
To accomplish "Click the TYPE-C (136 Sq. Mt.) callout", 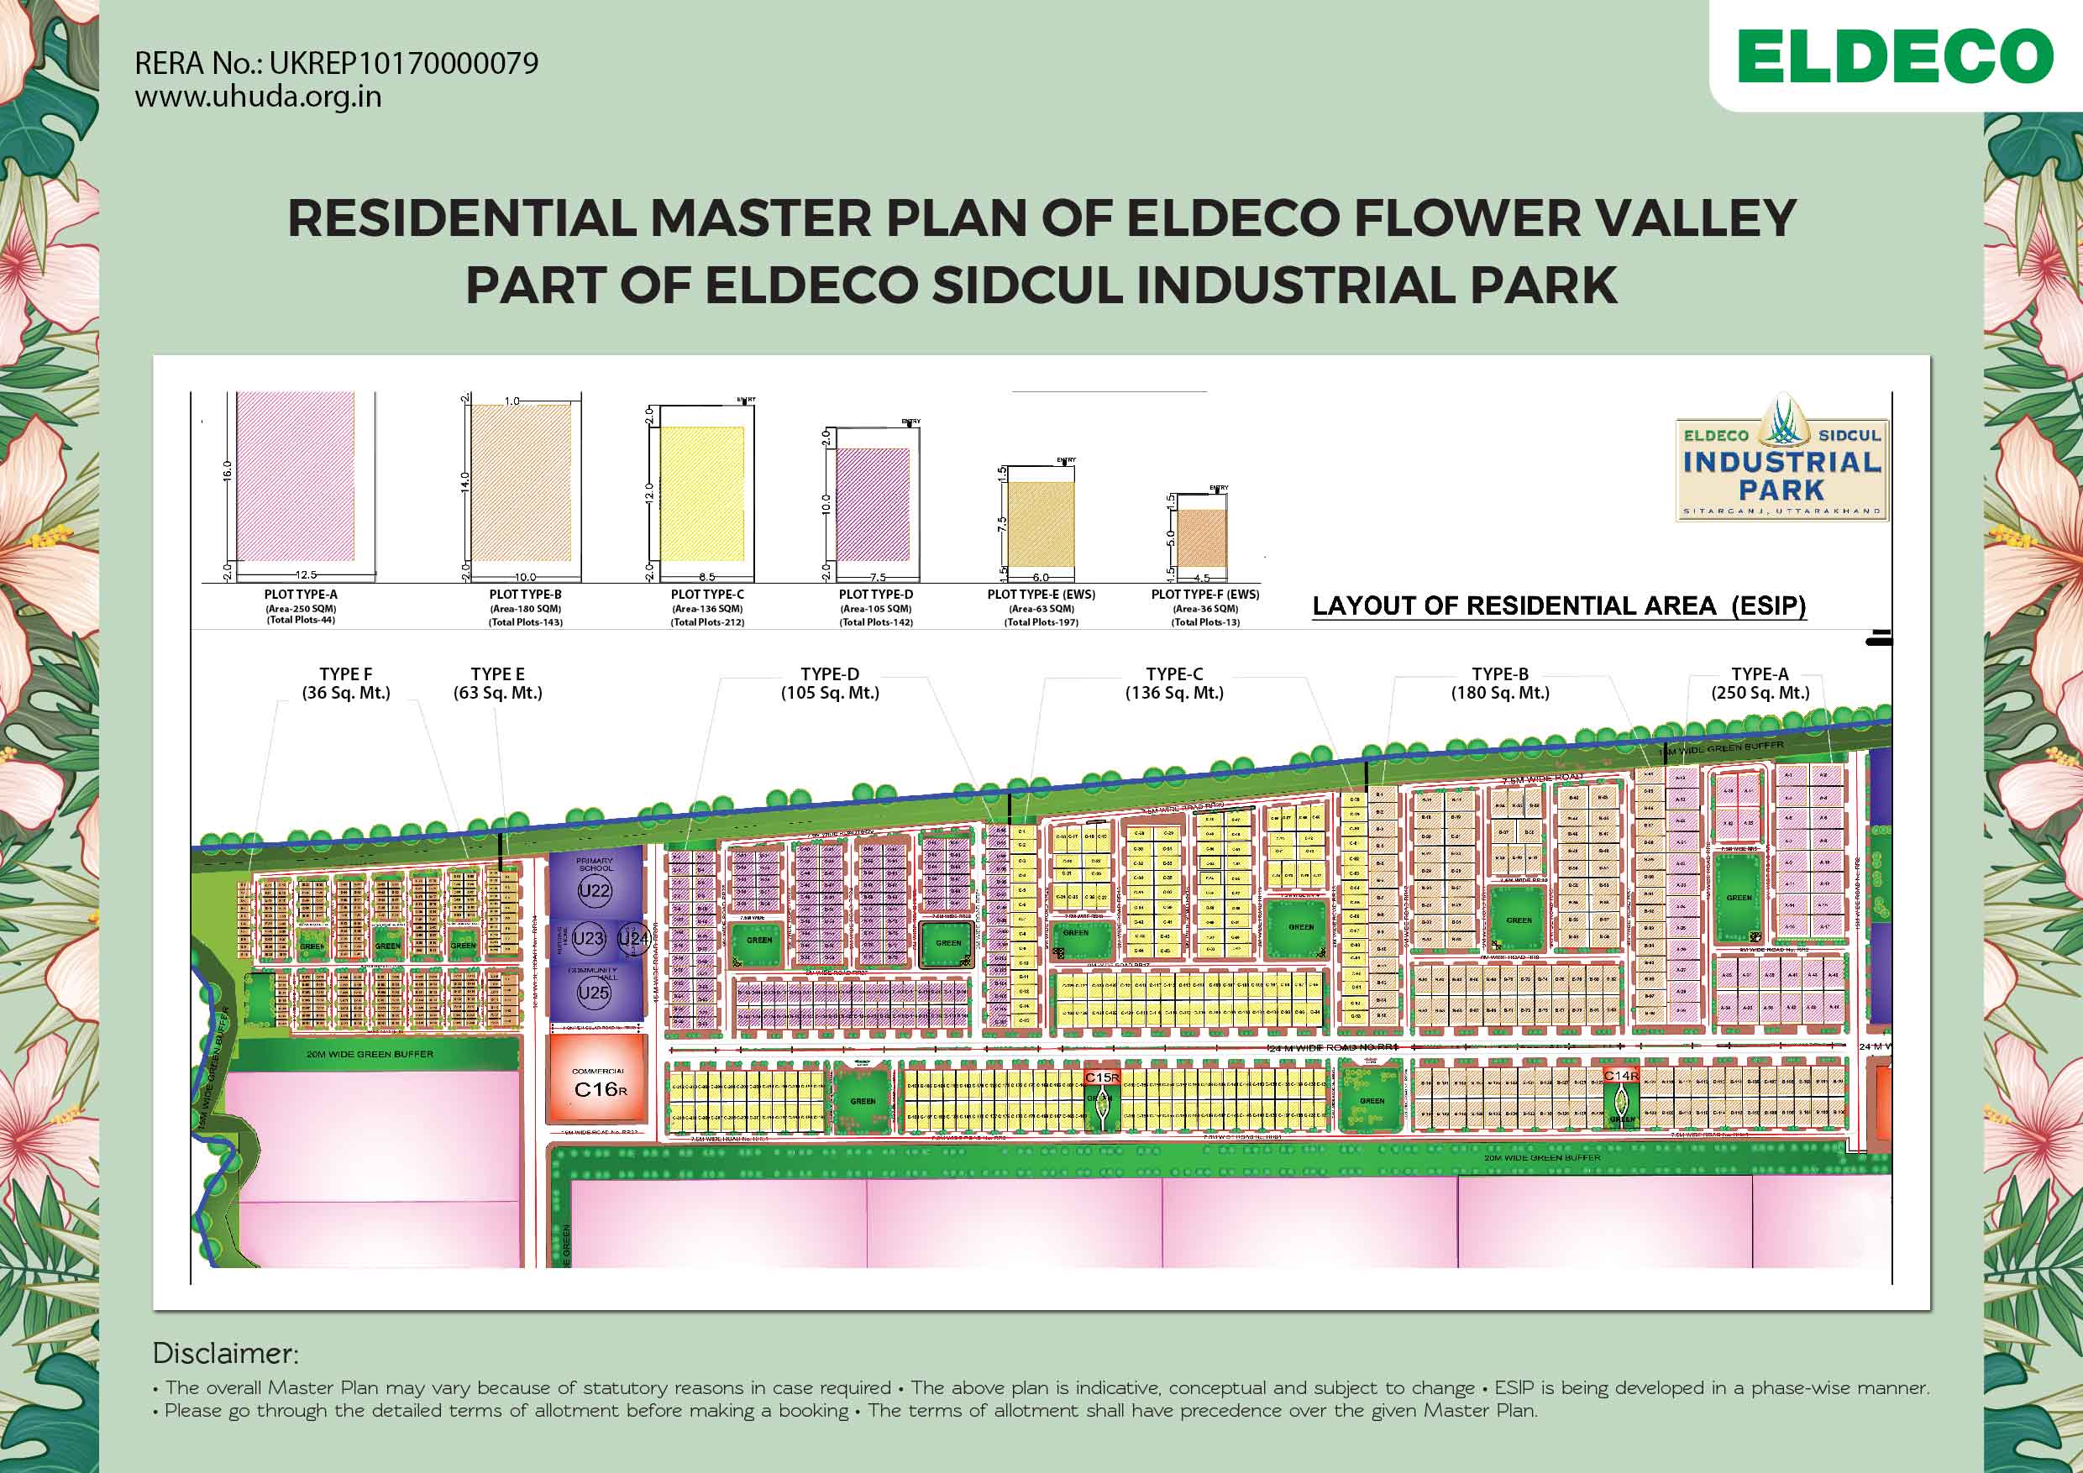I will click(1174, 683).
